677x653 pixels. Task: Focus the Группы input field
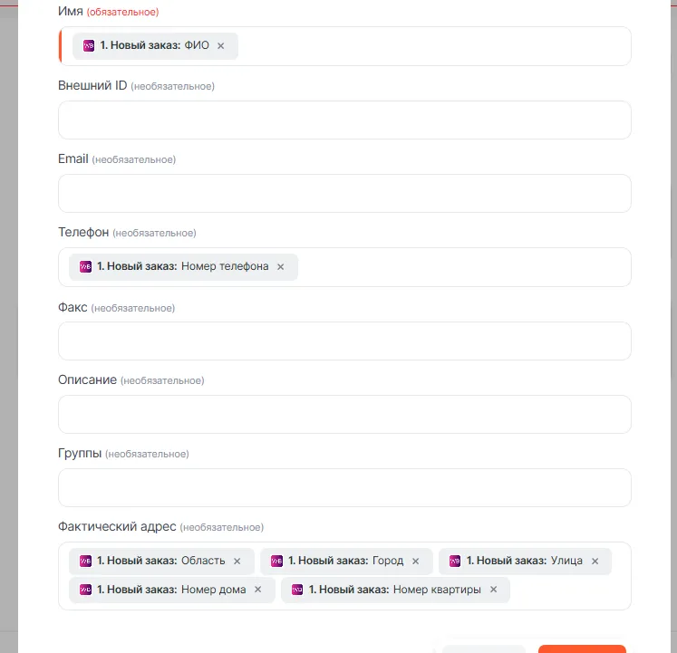[x=344, y=487]
